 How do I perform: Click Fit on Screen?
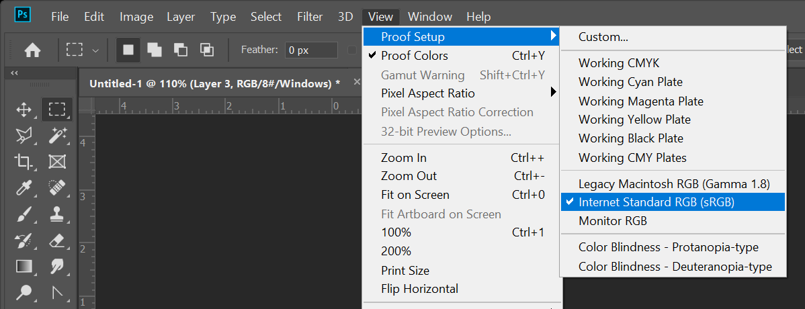pyautogui.click(x=415, y=195)
